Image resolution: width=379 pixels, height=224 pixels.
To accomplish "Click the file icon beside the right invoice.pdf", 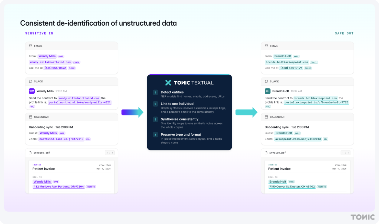I will click(x=266, y=153).
